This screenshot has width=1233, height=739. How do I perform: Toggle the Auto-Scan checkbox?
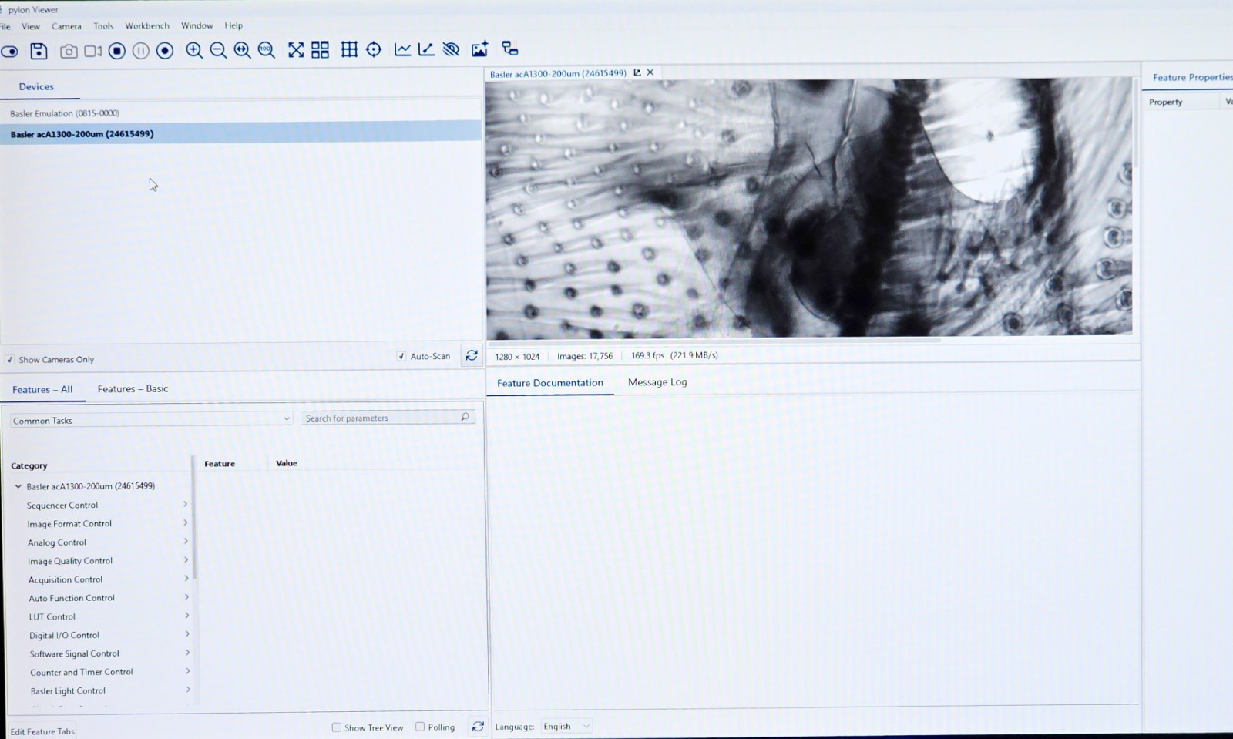[401, 356]
